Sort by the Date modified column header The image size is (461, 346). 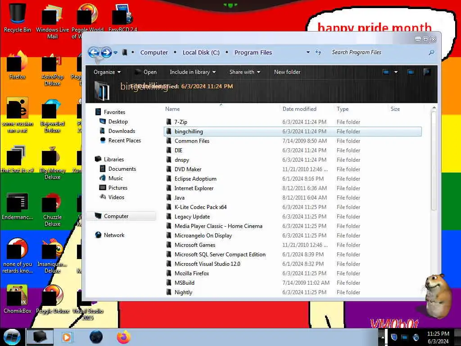click(299, 109)
